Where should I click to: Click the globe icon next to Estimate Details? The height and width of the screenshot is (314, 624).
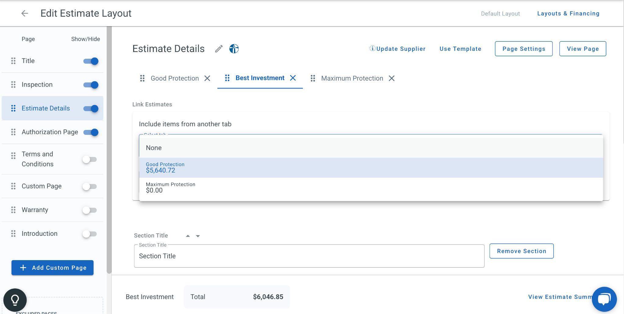coord(234,49)
